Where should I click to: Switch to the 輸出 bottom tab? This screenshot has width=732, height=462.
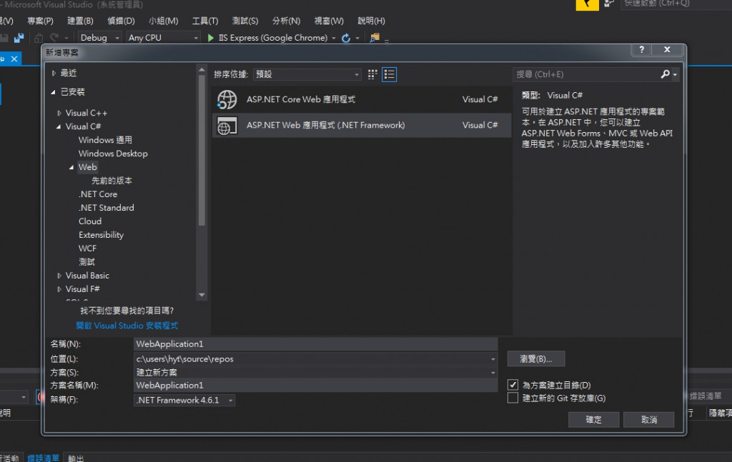(x=76, y=458)
